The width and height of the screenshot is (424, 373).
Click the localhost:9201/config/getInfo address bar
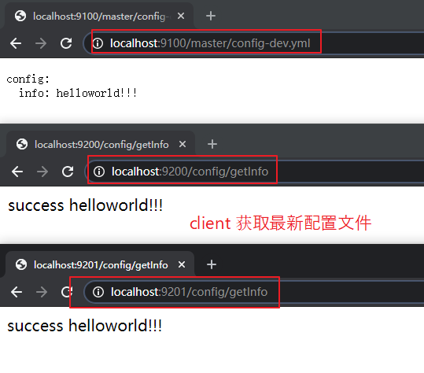point(255,292)
